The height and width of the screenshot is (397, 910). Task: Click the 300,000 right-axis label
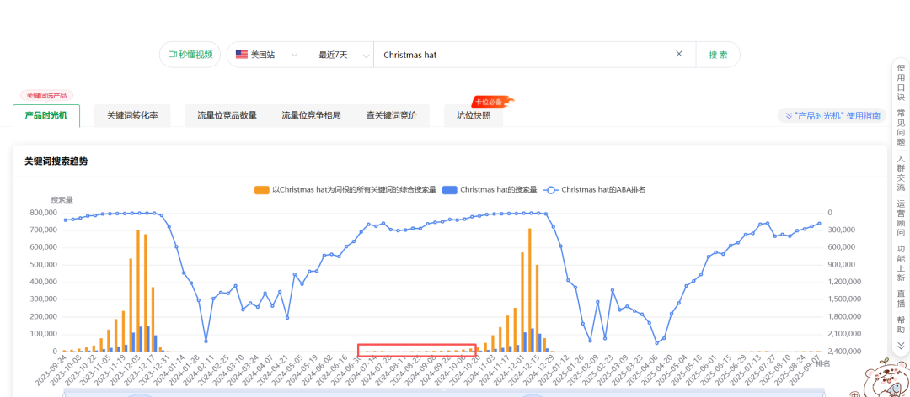pos(840,230)
